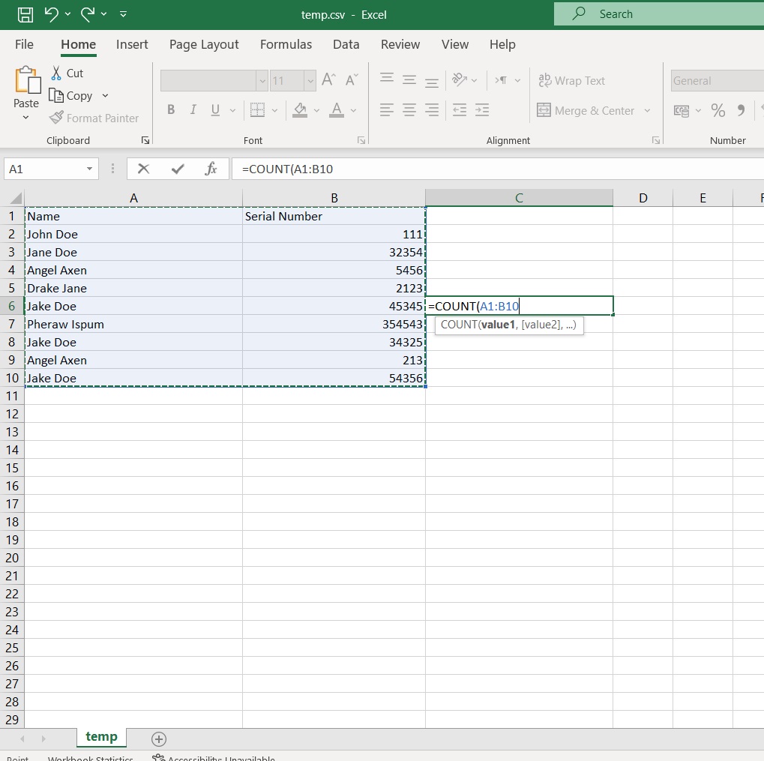Open the Copy options dropdown arrow
Viewport: 764px width, 761px height.
(x=105, y=95)
